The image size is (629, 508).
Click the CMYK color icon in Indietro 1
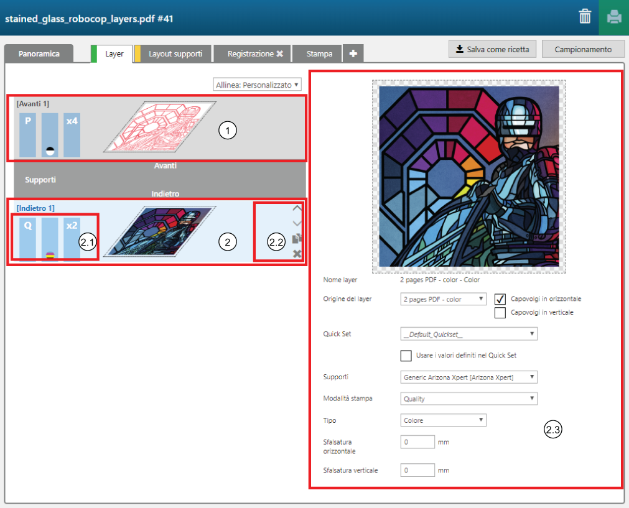[50, 255]
